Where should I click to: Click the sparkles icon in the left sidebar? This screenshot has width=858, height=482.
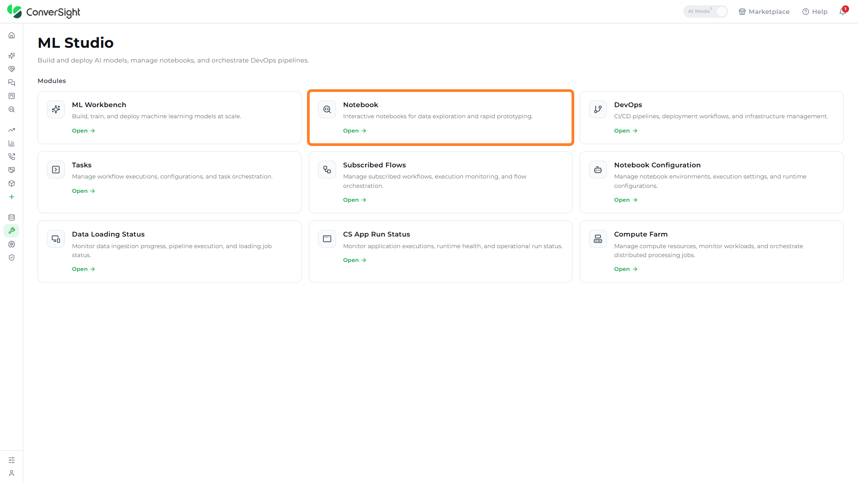12,56
